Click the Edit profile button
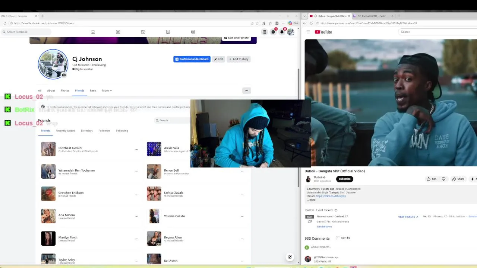The width and height of the screenshot is (477, 268). tap(219, 59)
